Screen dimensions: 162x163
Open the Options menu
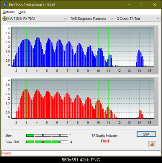pos(8,12)
